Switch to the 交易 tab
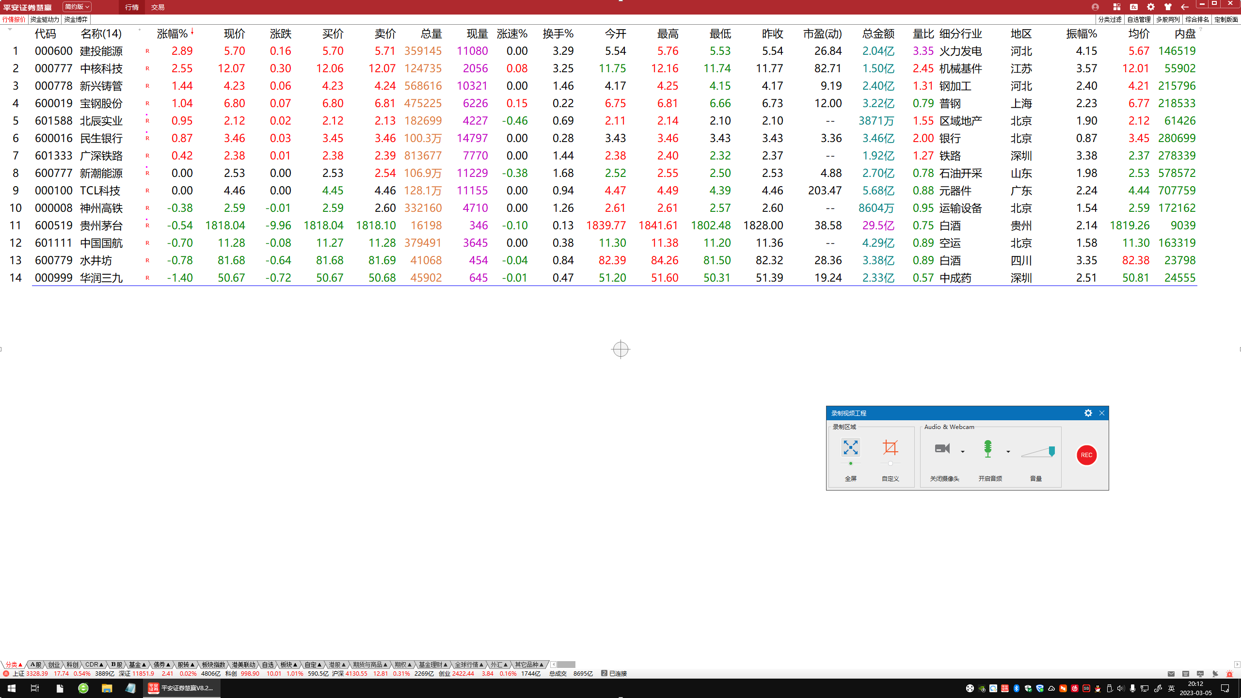The width and height of the screenshot is (1241, 698). point(158,7)
